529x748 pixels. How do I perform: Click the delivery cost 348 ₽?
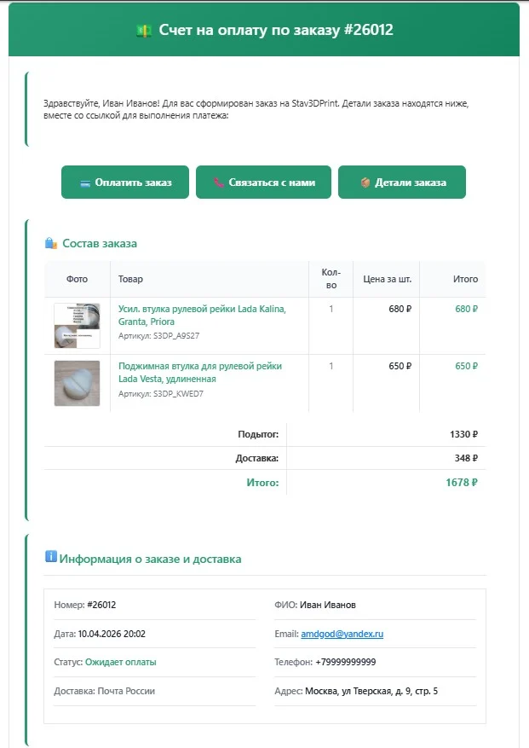click(x=466, y=458)
